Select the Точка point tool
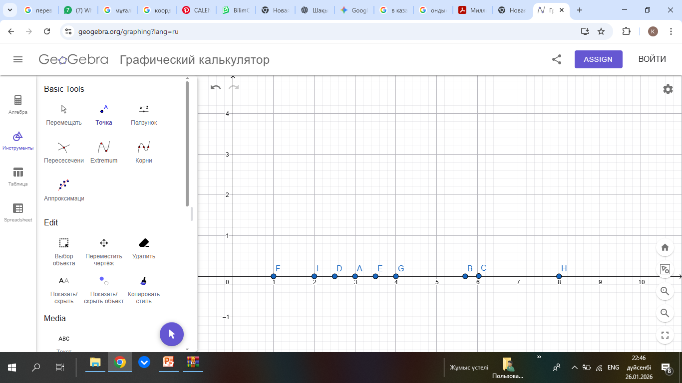682x383 pixels. pos(104,115)
